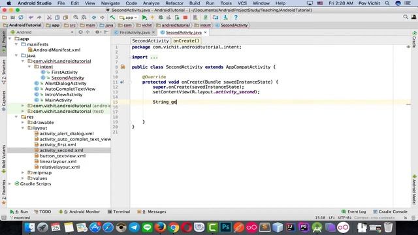418x235 pixels.
Task: Open the Terminal tool window
Action: pyautogui.click(x=119, y=211)
